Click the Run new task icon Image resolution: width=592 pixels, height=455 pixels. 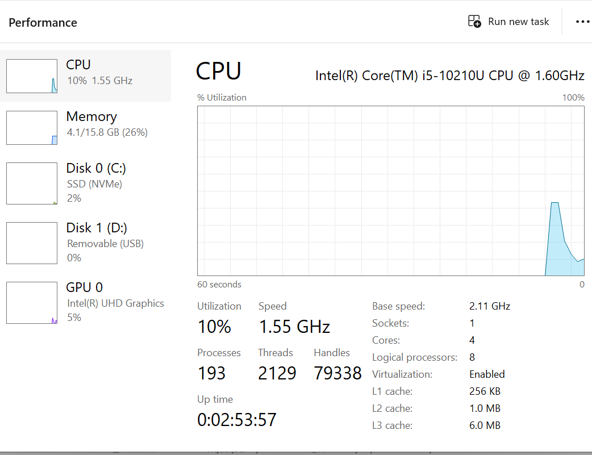[x=474, y=22]
